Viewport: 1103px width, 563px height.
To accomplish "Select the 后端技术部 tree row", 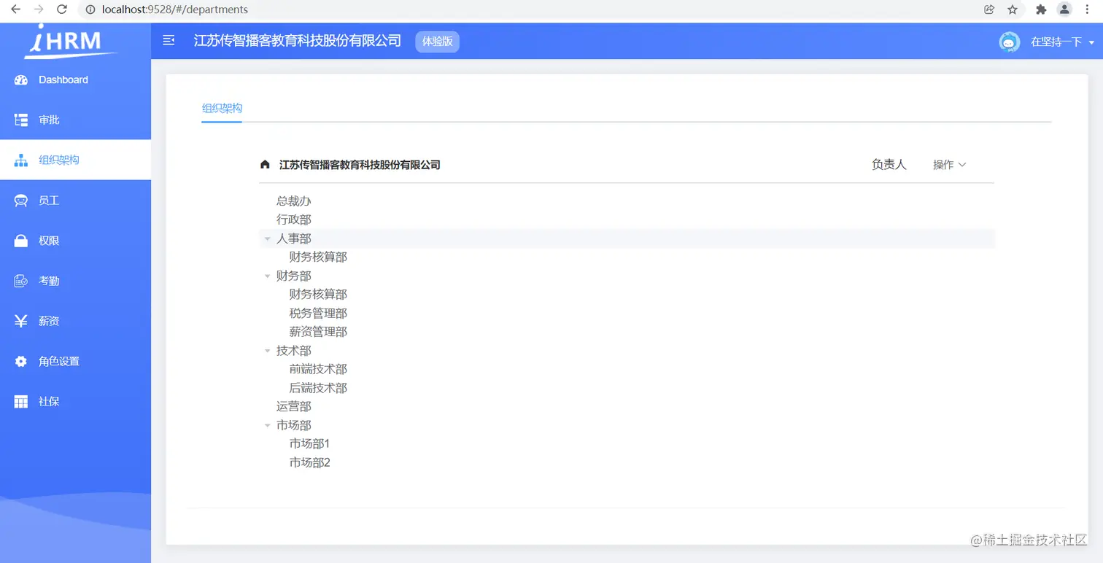I will click(x=627, y=388).
